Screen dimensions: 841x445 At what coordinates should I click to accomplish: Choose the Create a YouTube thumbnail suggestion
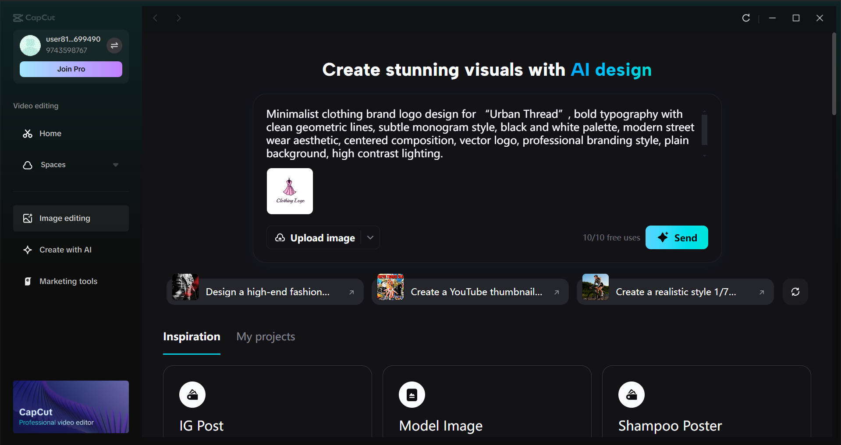tap(470, 292)
